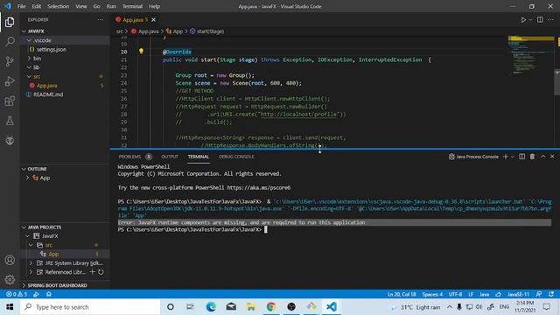The height and width of the screenshot is (315, 560).
Task: Create a new terminal with plus icon
Action: click(506, 157)
